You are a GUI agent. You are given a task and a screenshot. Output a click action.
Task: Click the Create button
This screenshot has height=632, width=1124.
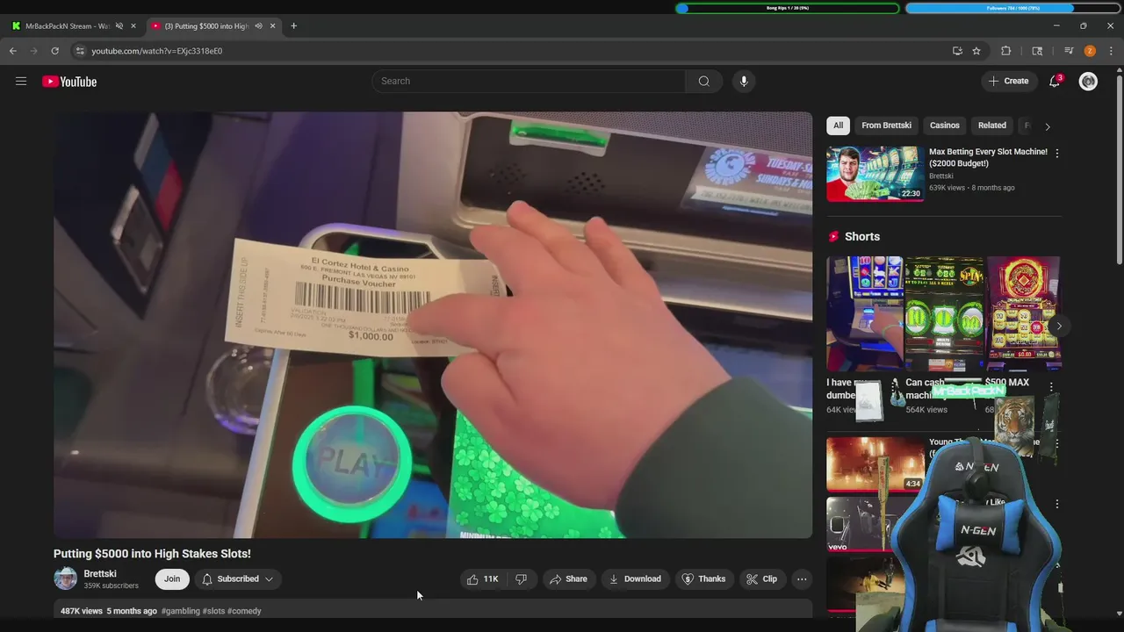click(x=1008, y=81)
